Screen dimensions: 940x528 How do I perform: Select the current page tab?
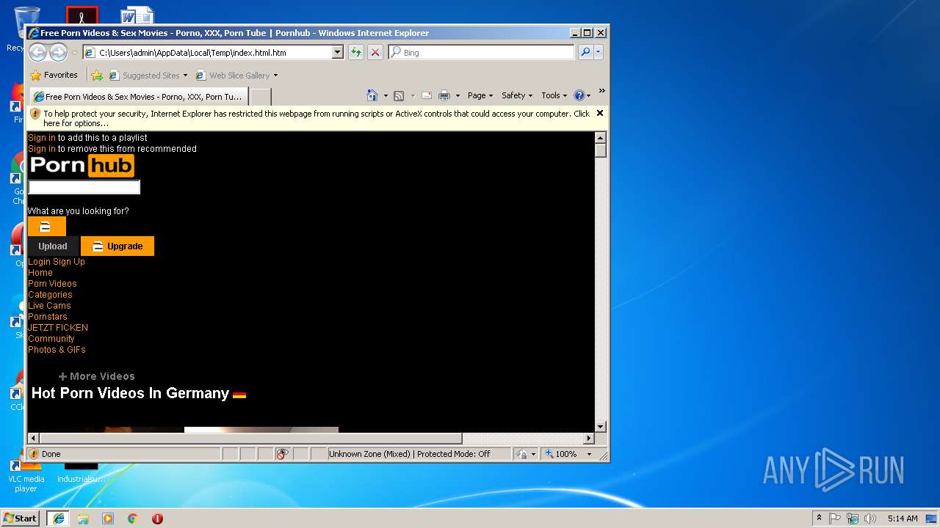[x=137, y=96]
